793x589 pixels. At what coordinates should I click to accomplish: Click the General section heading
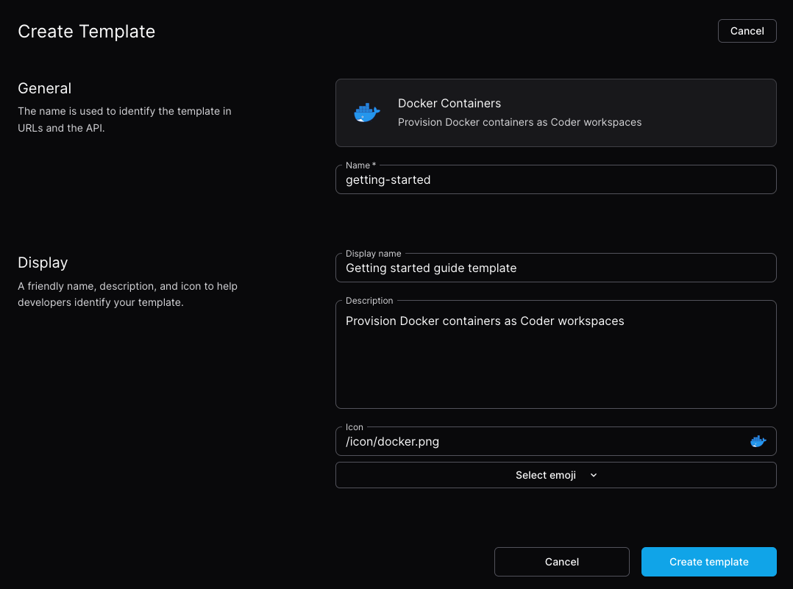pos(44,88)
